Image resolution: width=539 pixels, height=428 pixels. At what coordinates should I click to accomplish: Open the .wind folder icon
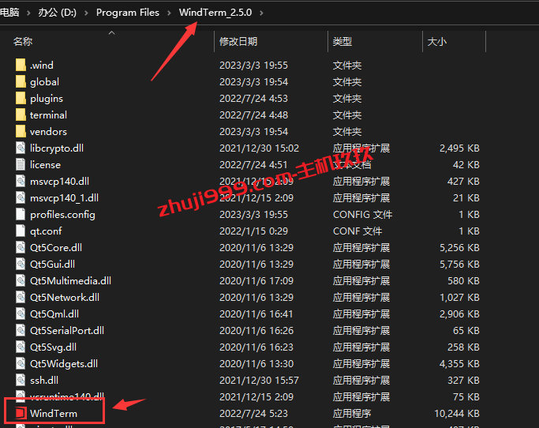coord(21,65)
